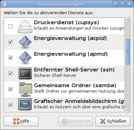Select the Entfernter Shell-Server (ssh) row
Screen dimensions: 134x130
click(x=64, y=74)
